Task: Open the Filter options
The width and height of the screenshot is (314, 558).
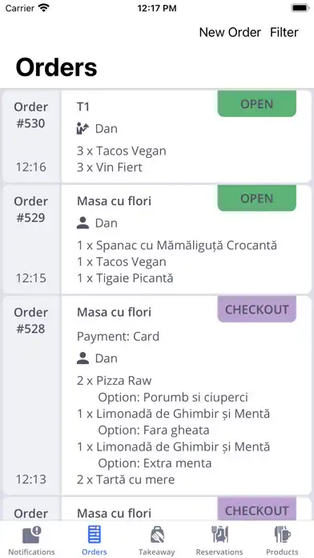Action: (284, 32)
